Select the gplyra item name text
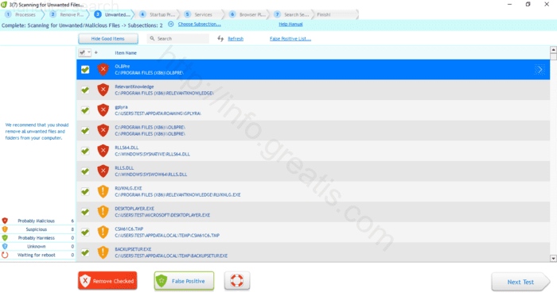 (121, 107)
